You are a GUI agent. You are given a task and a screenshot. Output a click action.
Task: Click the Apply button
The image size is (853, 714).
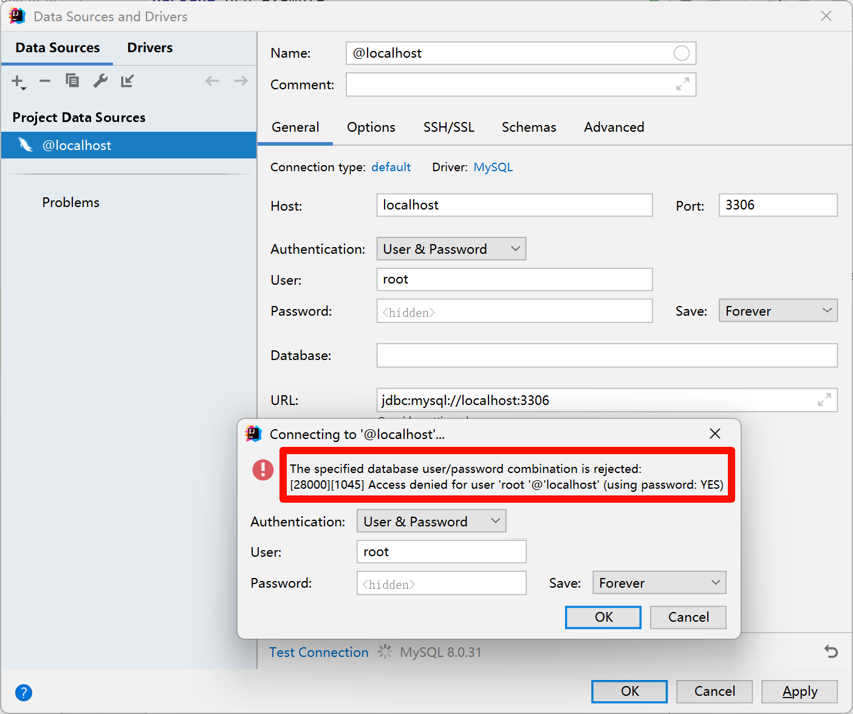pyautogui.click(x=800, y=692)
